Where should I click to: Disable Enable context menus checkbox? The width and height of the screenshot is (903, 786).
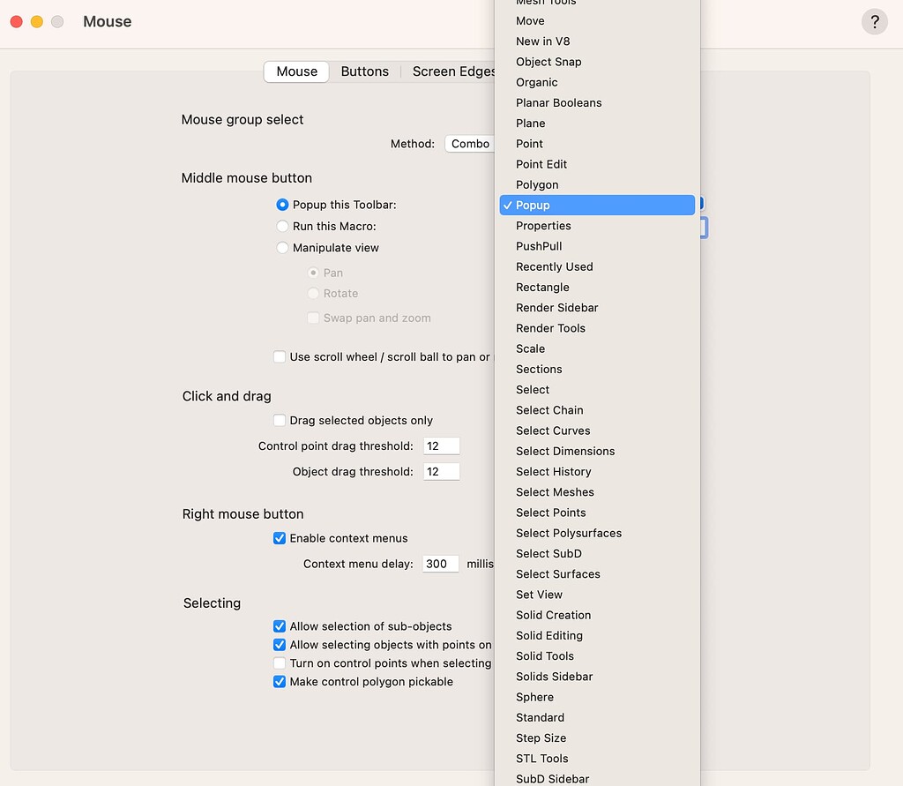click(x=279, y=538)
